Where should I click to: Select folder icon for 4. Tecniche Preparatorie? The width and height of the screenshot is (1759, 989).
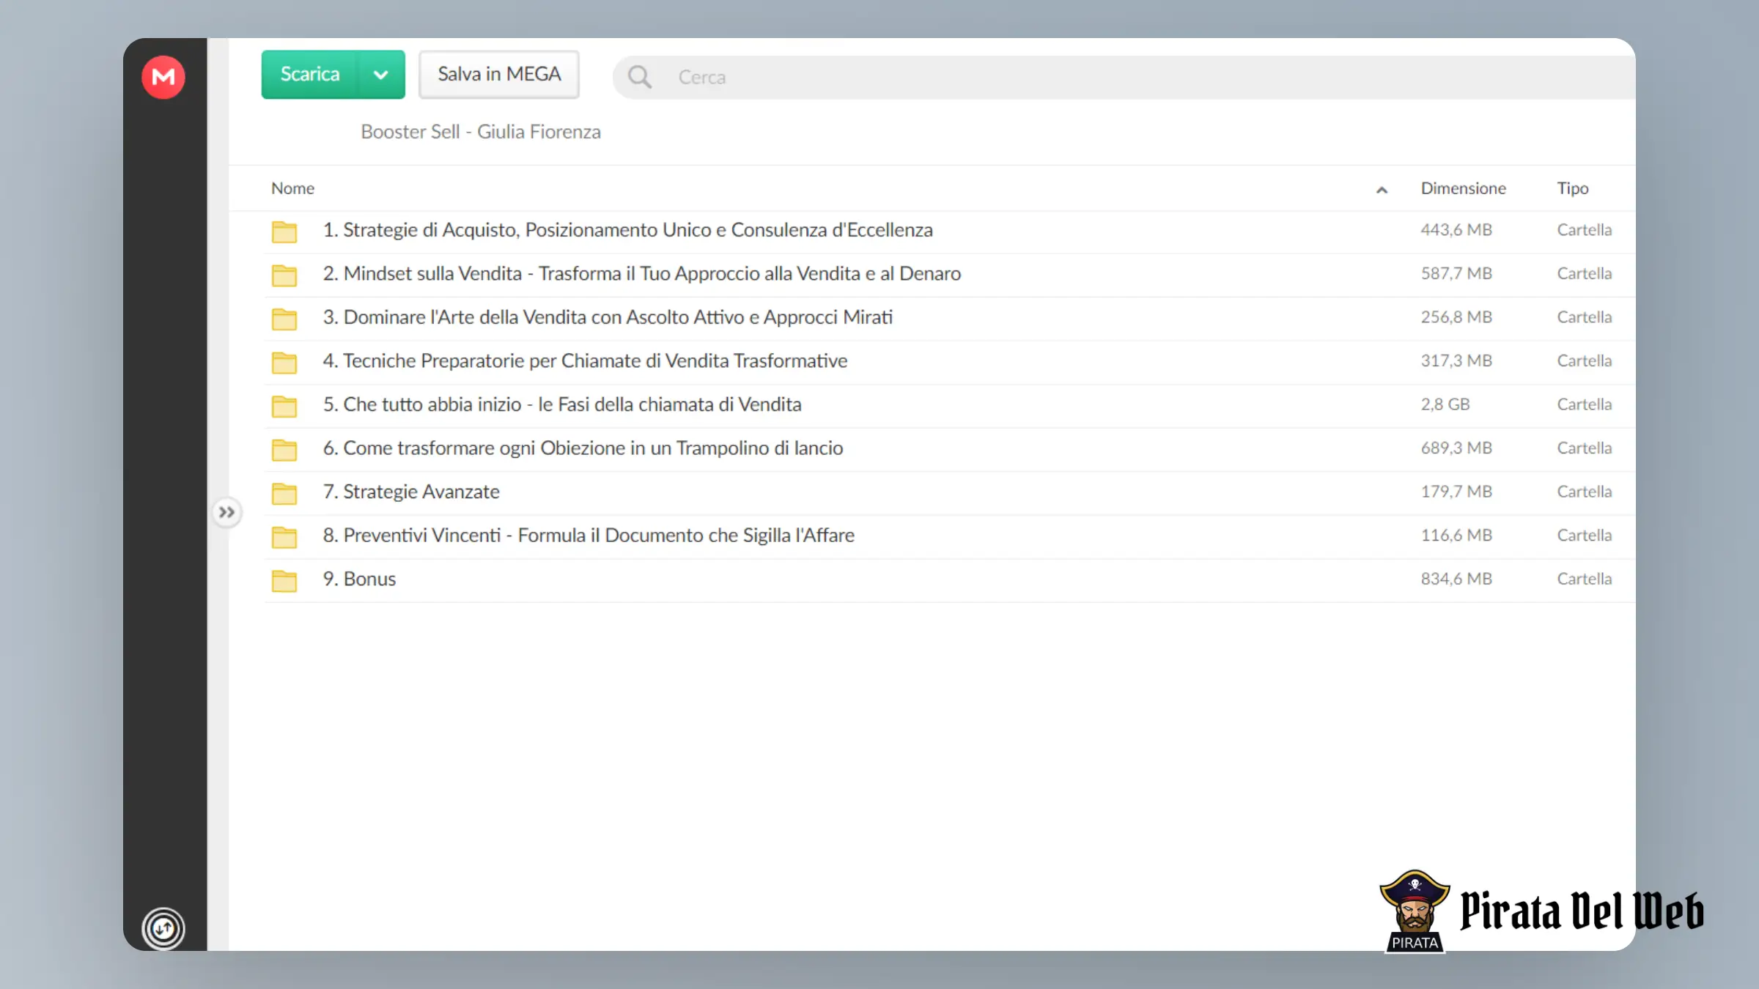click(284, 362)
